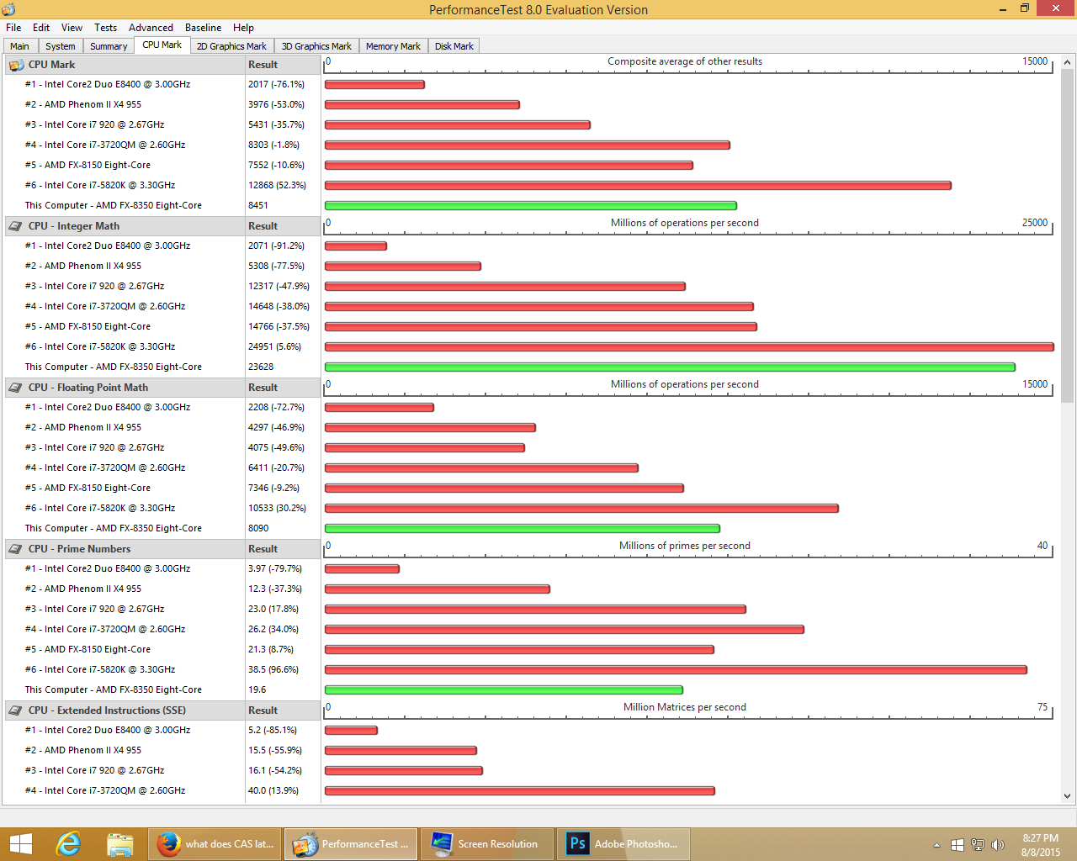The image size is (1077, 861).
Task: Click the Floating Point Math Result header
Action: click(283, 388)
